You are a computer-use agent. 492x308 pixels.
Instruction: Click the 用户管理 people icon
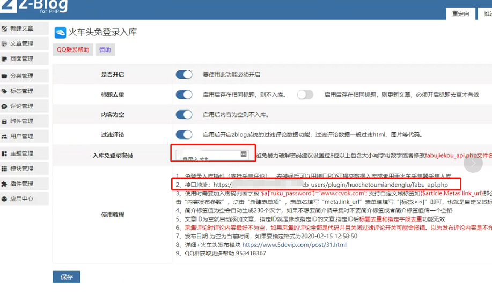pyautogui.click(x=4, y=136)
